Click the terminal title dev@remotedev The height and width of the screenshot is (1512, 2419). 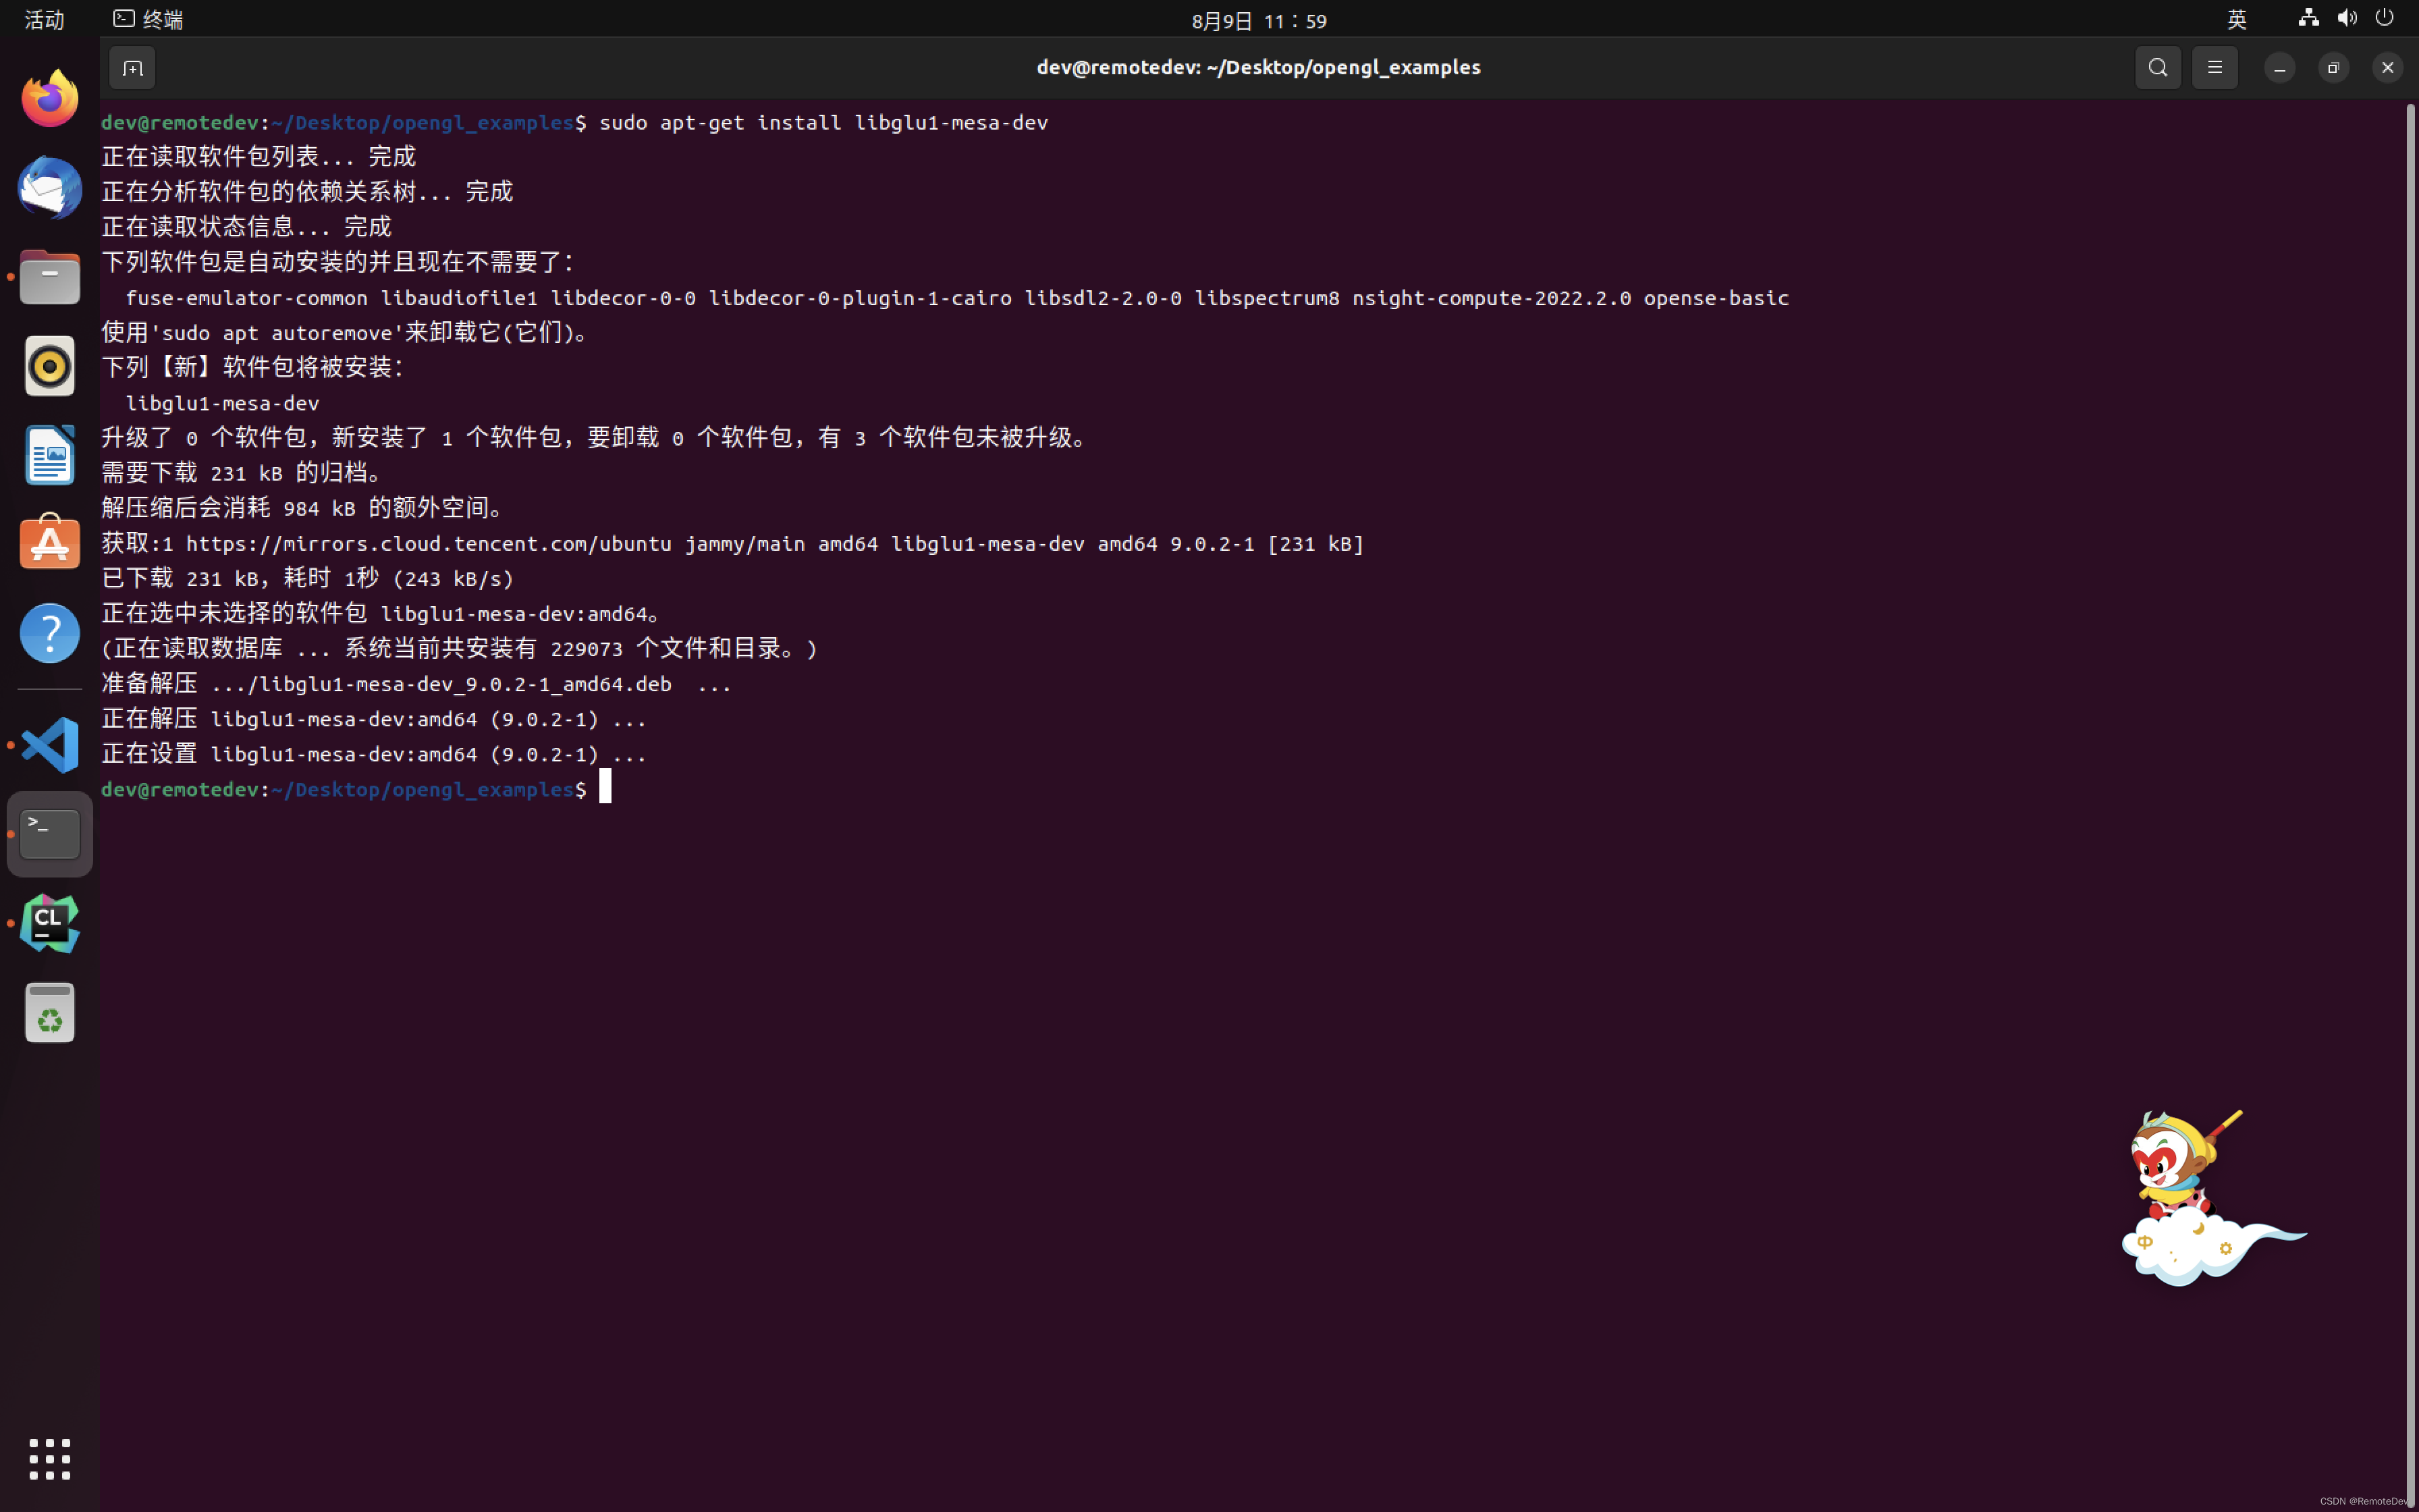click(x=1259, y=67)
